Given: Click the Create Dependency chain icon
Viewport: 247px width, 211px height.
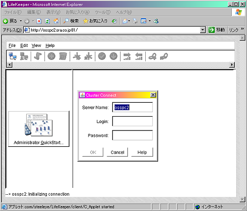Looking at the screenshot, I should [152, 56].
